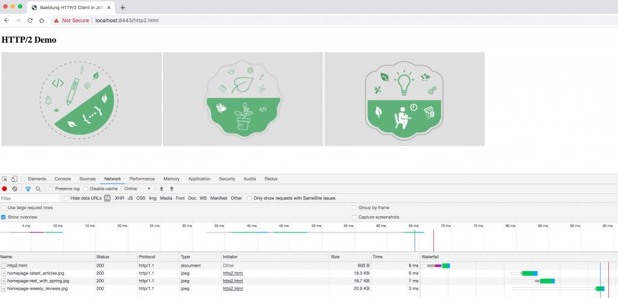Viewport: 618px width, 298px height.
Task: Open the Memory tab
Action: (171, 179)
